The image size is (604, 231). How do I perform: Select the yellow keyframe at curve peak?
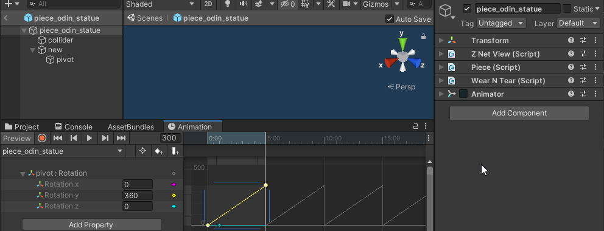pos(265,185)
